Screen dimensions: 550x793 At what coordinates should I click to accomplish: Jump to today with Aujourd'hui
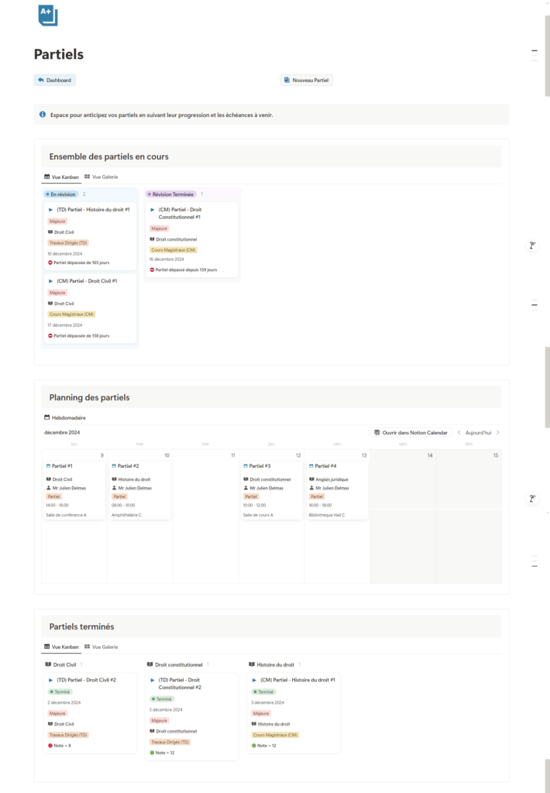[x=478, y=432]
